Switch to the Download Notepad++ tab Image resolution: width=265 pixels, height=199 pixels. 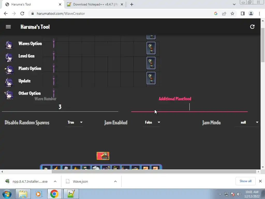[x=95, y=4]
